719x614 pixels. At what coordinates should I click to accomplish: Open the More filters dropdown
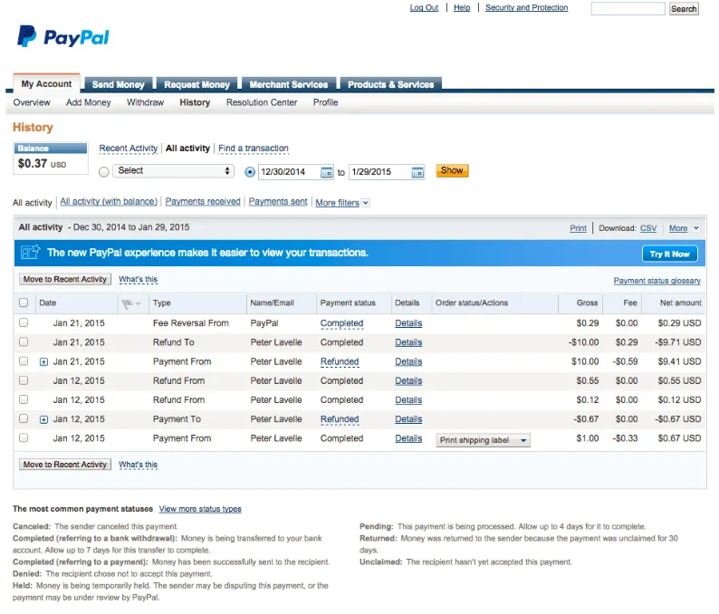coord(342,203)
